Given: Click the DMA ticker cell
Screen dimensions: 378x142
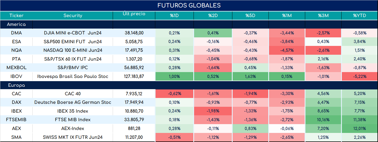Looking at the screenshot, I should coord(16,33).
